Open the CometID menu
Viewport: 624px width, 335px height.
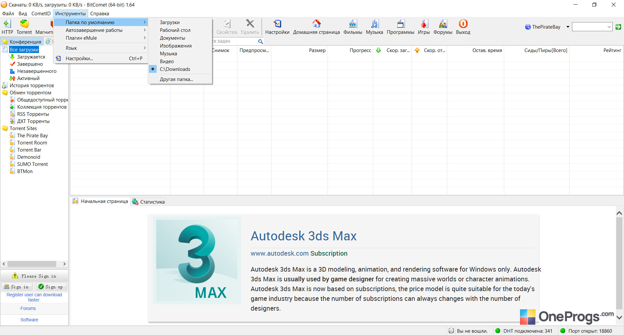click(x=41, y=14)
